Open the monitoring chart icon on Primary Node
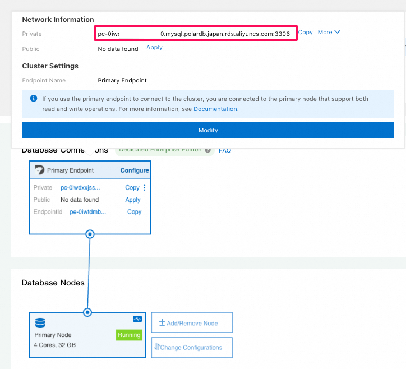The image size is (406, 369). (137, 319)
